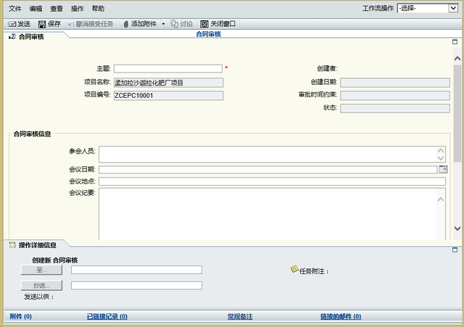Click the 状态 field

pyautogui.click(x=395, y=108)
